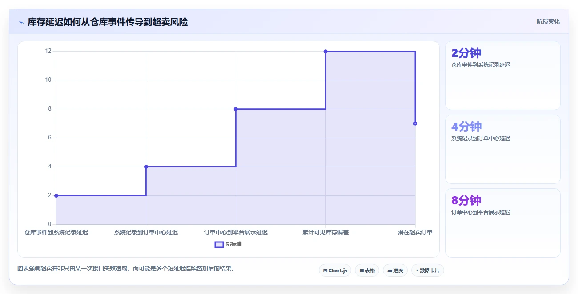
Task: Click the footnote text starting 图表强调超卖
Action: point(126,268)
